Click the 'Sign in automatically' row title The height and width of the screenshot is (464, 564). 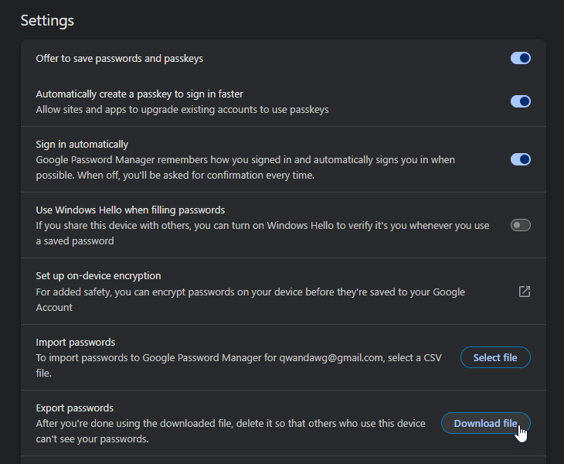(x=82, y=145)
